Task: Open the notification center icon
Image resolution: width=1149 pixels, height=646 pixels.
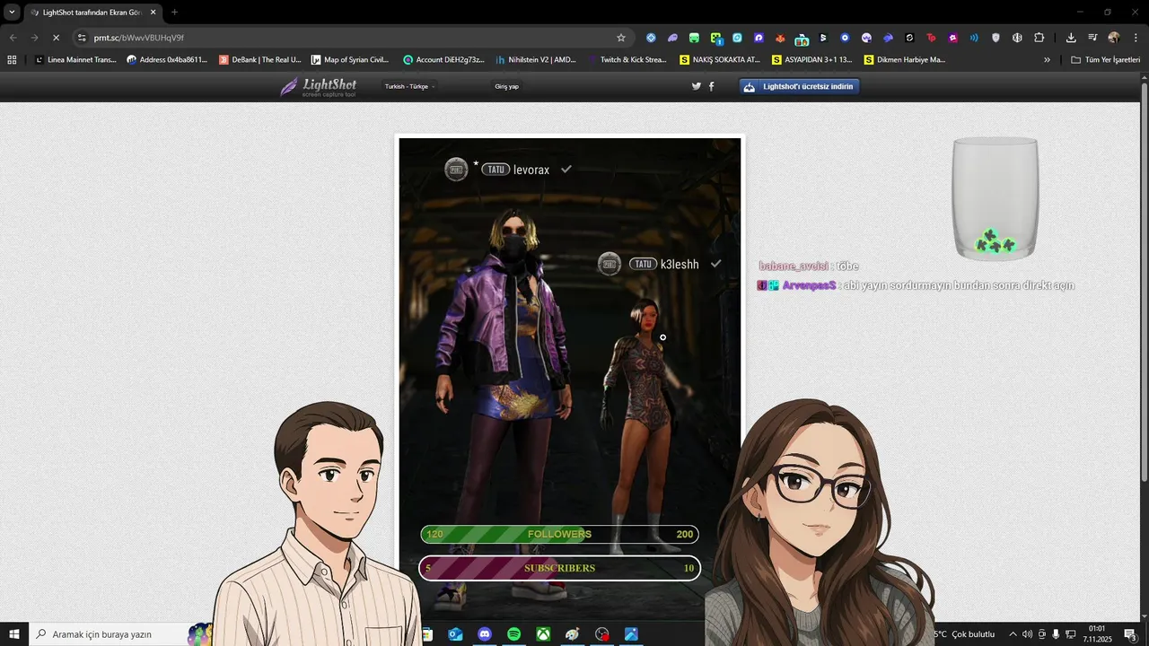Action: point(1130,634)
